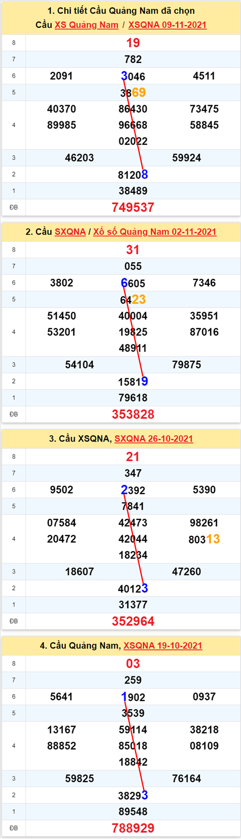The width and height of the screenshot is (241, 839).
Task: Select the number 0937
Action: (x=204, y=697)
